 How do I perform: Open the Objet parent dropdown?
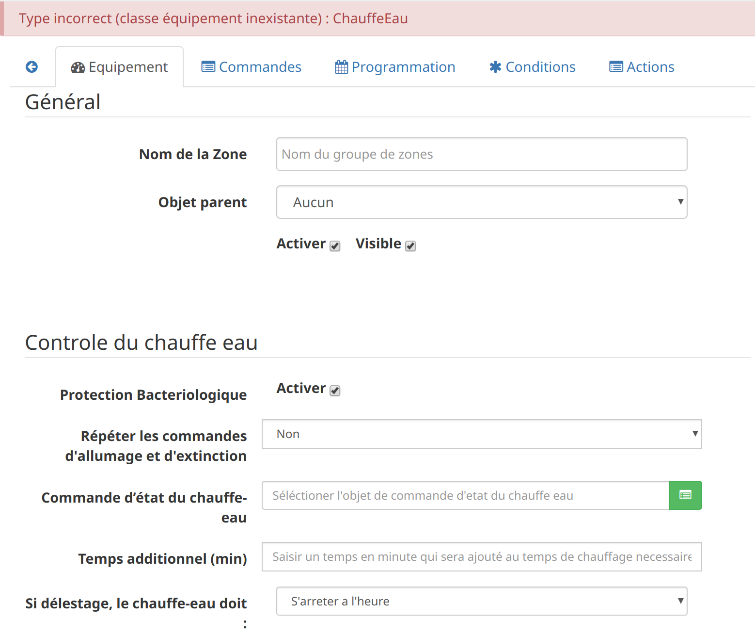coord(482,202)
